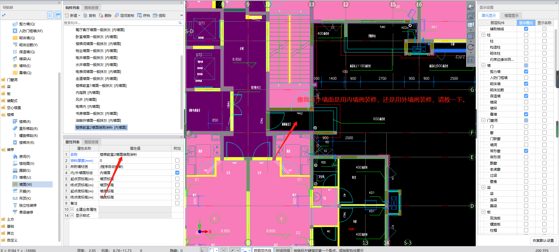Enable 显示图元 for 人防门框墙

click(526, 78)
